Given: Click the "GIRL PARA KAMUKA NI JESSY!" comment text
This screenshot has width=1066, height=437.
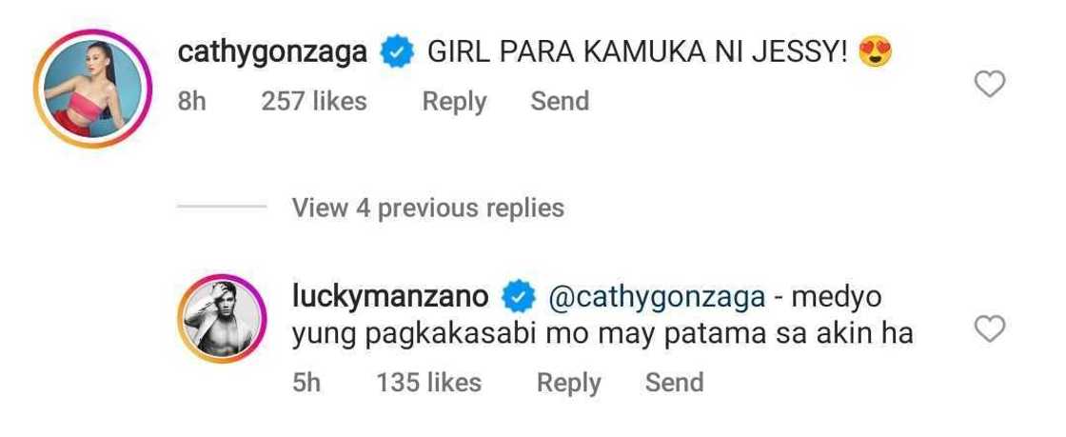Looking at the screenshot, I should [x=636, y=53].
